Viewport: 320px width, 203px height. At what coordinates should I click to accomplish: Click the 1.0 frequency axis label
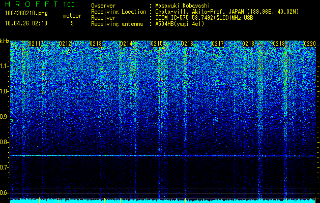[4, 91]
